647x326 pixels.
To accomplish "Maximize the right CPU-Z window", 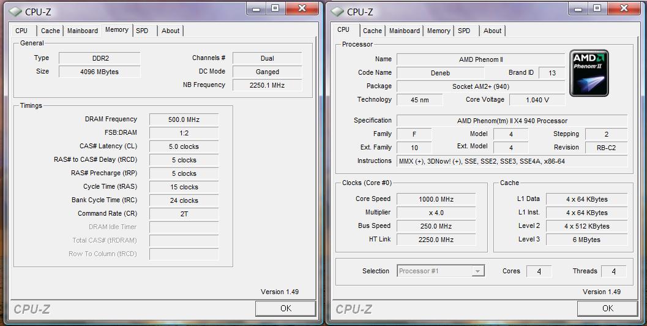I will pos(597,9).
